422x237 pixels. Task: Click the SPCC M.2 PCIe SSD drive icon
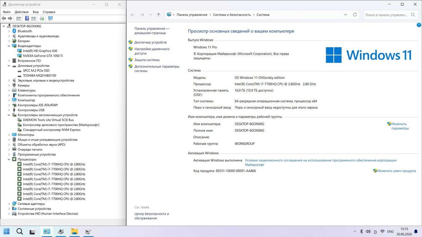pyautogui.click(x=19, y=71)
